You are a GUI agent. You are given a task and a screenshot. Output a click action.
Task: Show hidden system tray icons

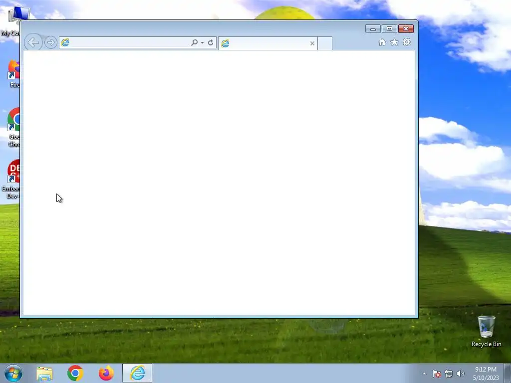pos(424,374)
